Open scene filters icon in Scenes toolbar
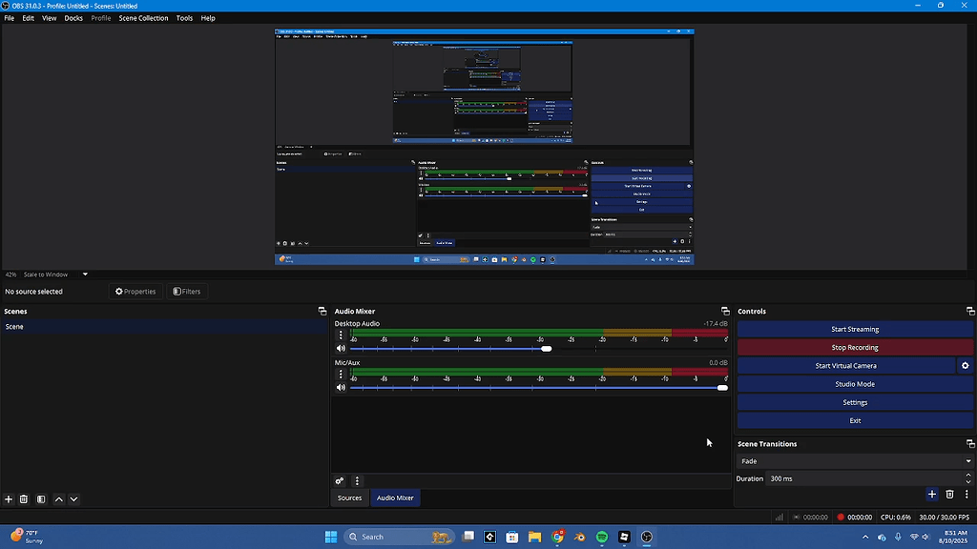The height and width of the screenshot is (549, 977). click(41, 499)
